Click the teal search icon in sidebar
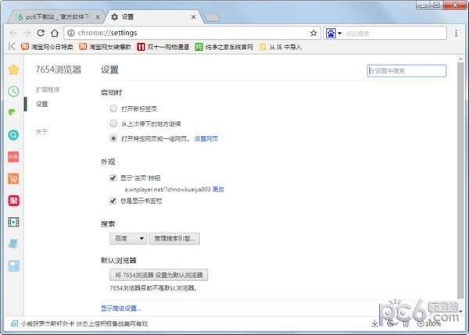This screenshot has height=335, width=469. (x=13, y=135)
